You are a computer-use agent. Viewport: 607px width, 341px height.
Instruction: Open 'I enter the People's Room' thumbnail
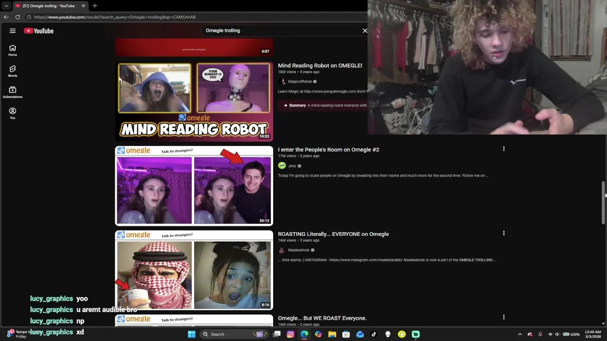[194, 186]
